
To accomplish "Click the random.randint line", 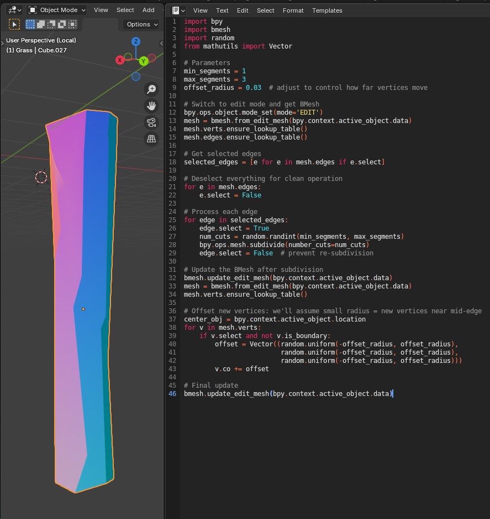I will (x=302, y=237).
